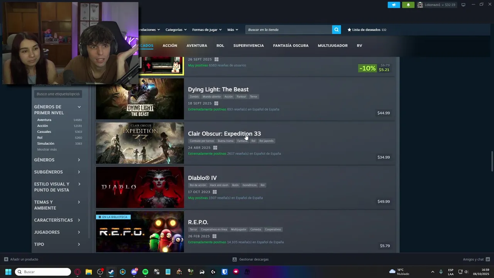
Task: Click Cooperativos en línea tag on R.E.P.O.
Action: [x=214, y=229]
